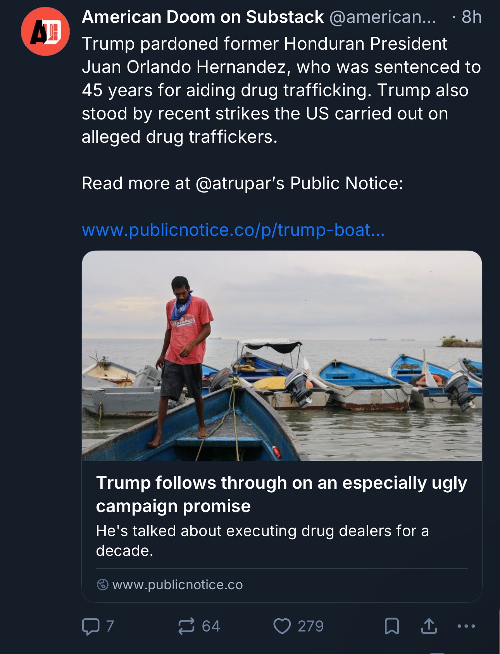
Task: Reply to this post via comment icon
Action: click(91, 626)
